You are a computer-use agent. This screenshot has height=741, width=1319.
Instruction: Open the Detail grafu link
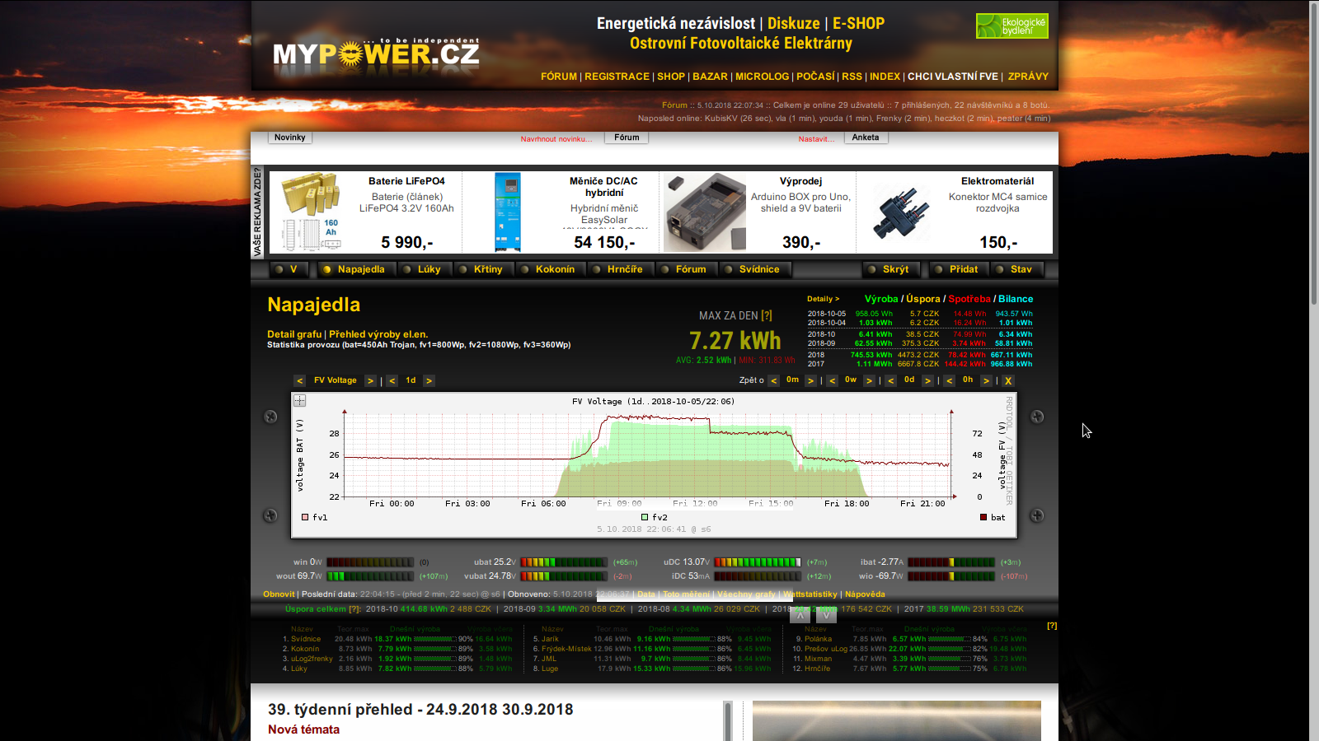(294, 334)
